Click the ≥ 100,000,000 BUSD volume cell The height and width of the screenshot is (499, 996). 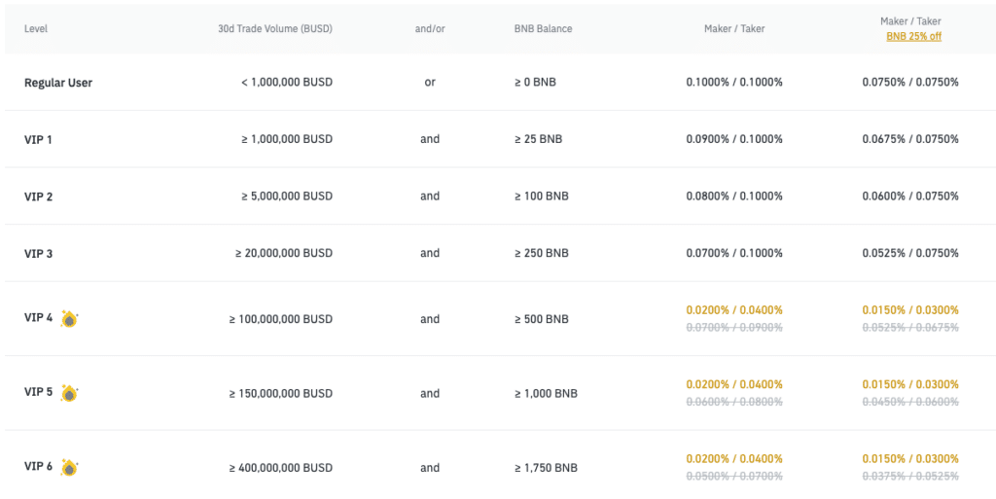(281, 319)
